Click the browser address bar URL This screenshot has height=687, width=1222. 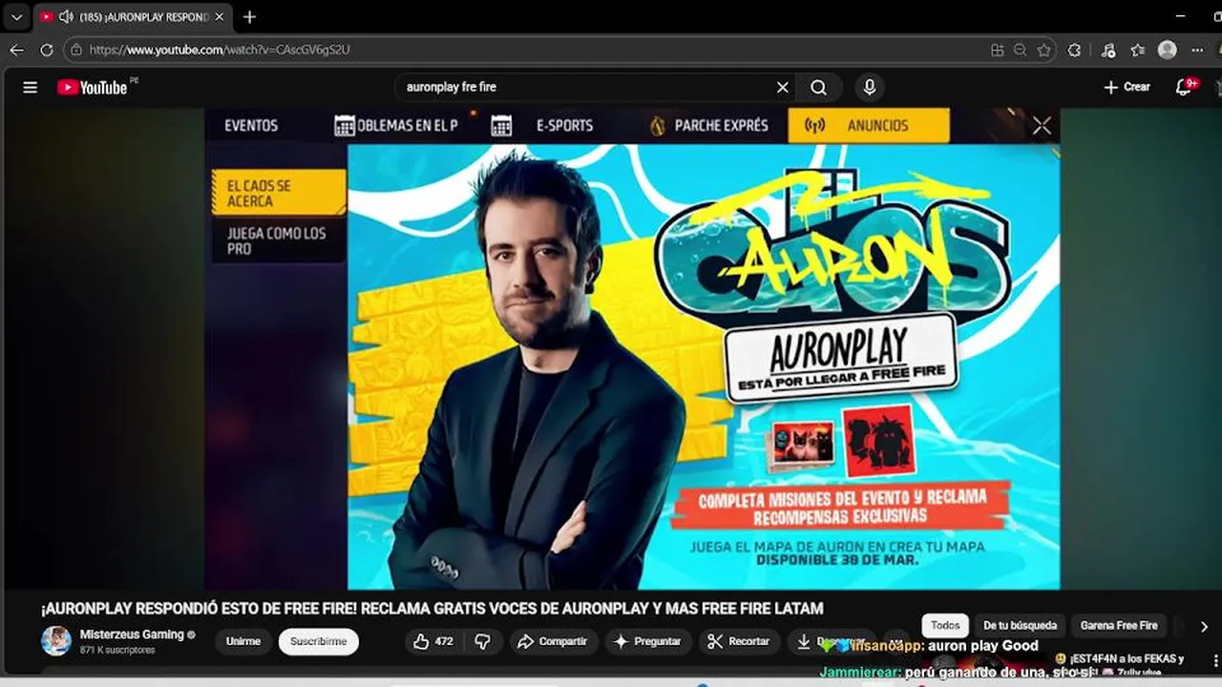[x=220, y=50]
